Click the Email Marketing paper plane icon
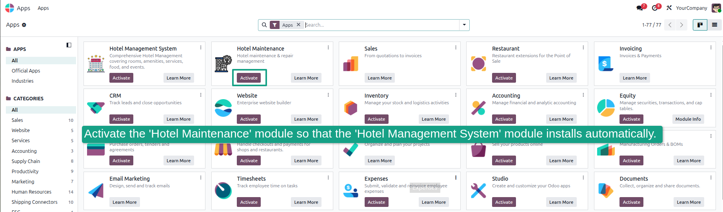This screenshot has width=723, height=212. [x=96, y=191]
